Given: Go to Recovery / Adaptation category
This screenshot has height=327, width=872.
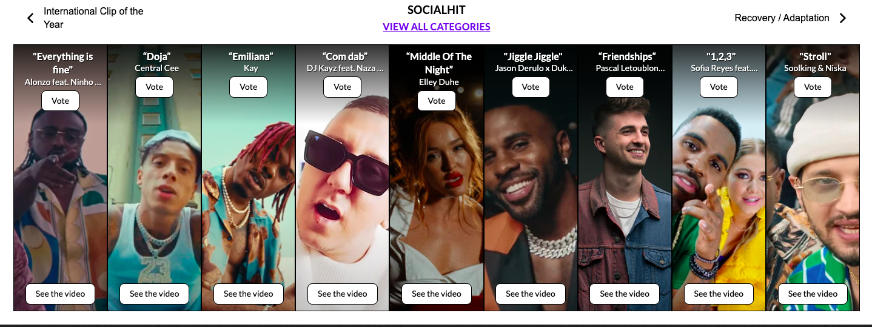Looking at the screenshot, I should (782, 18).
